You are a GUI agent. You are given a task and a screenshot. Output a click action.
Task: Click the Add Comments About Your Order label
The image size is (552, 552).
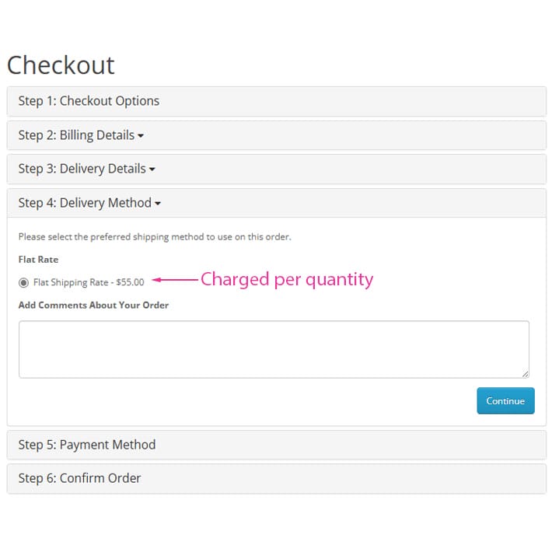[93, 305]
